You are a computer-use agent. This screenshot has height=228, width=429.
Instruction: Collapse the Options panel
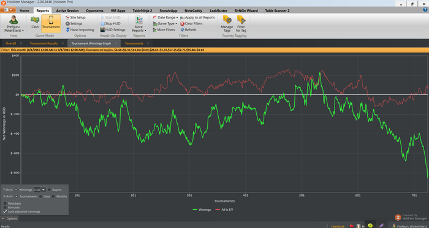10,218
